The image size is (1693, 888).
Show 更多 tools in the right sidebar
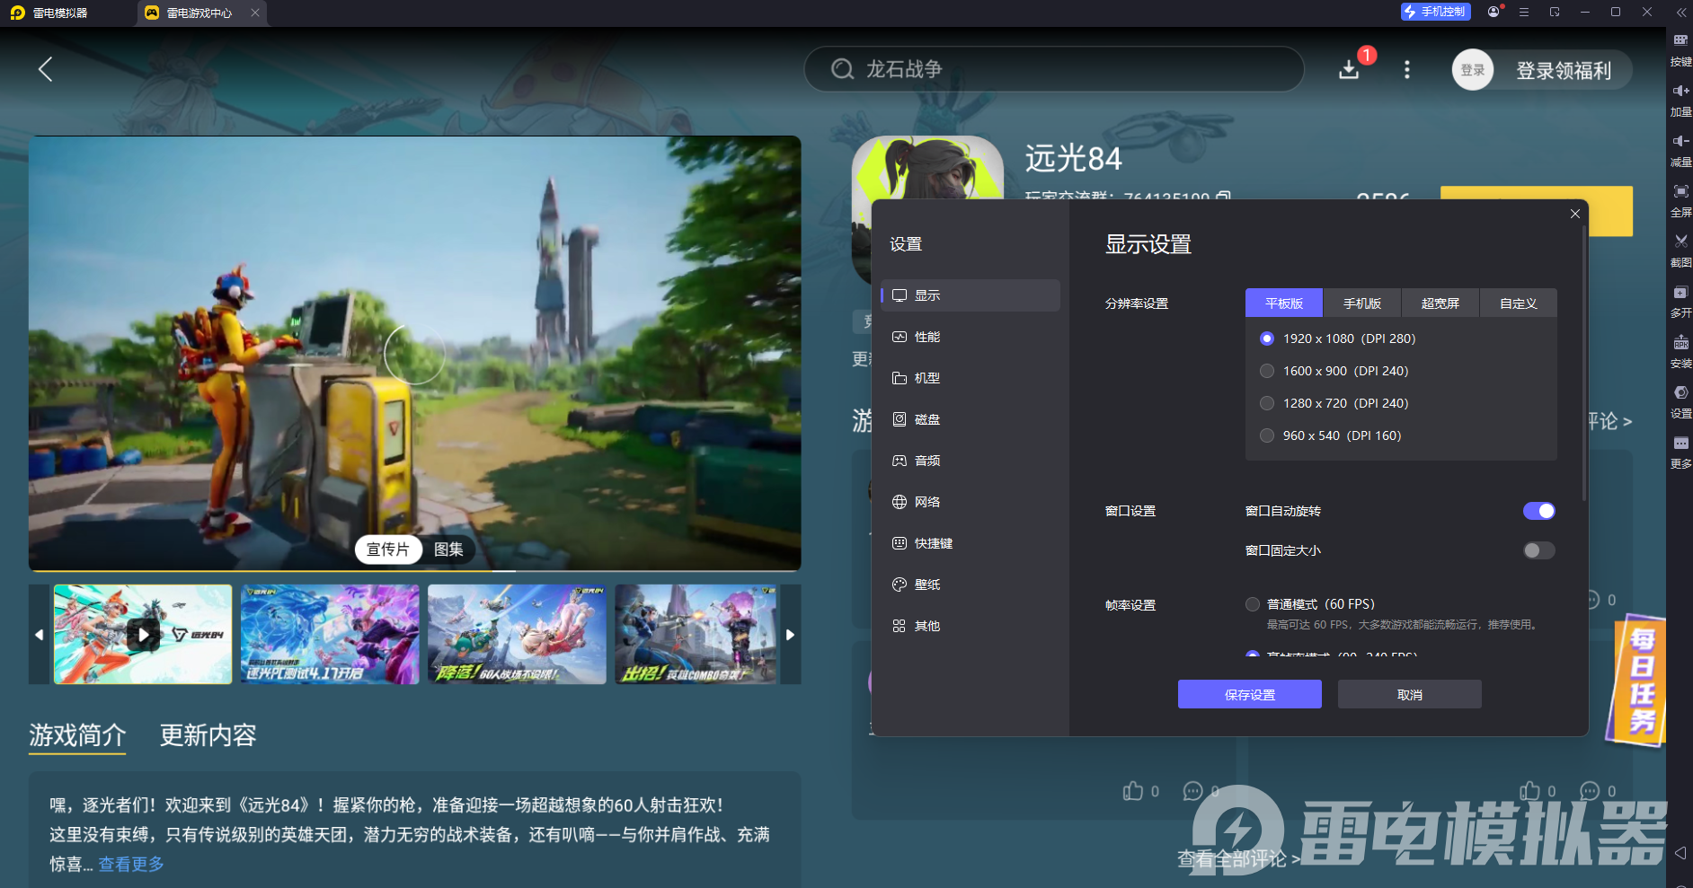point(1680,452)
